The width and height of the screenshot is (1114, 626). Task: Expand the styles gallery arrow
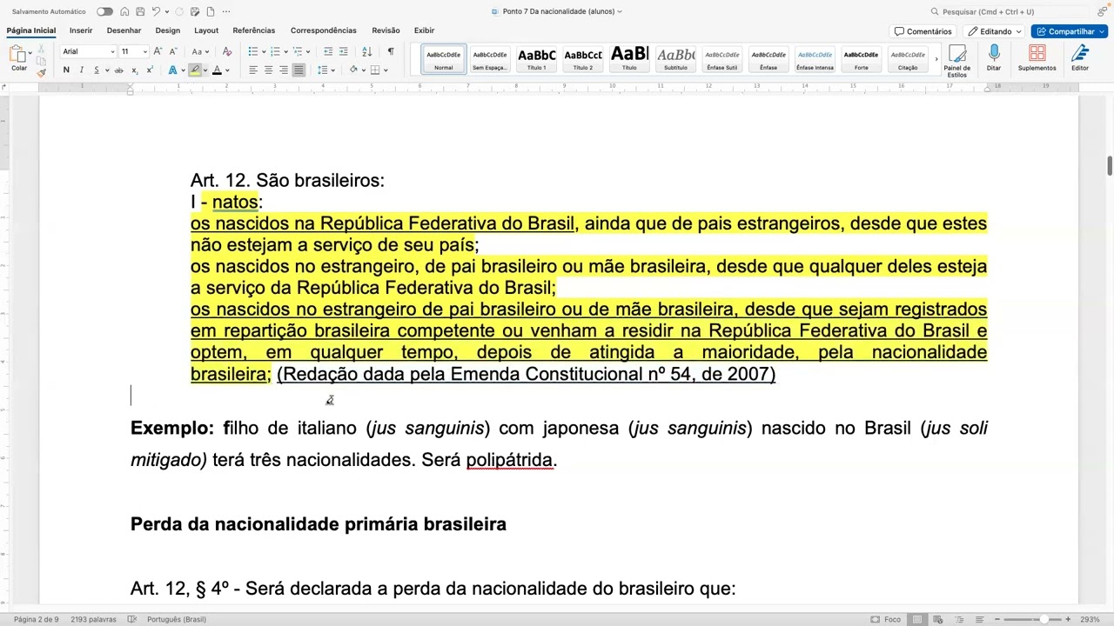(x=936, y=59)
